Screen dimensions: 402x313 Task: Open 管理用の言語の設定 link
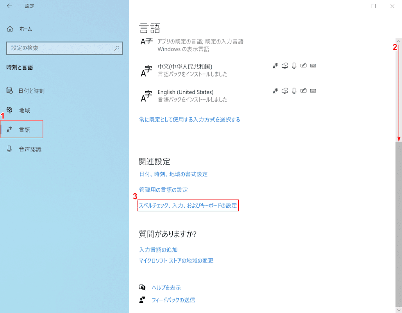coord(163,190)
